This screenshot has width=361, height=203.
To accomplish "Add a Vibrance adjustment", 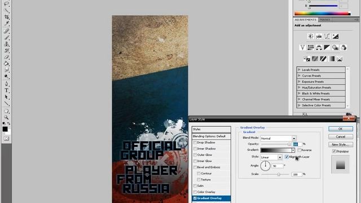I will [x=302, y=47].
